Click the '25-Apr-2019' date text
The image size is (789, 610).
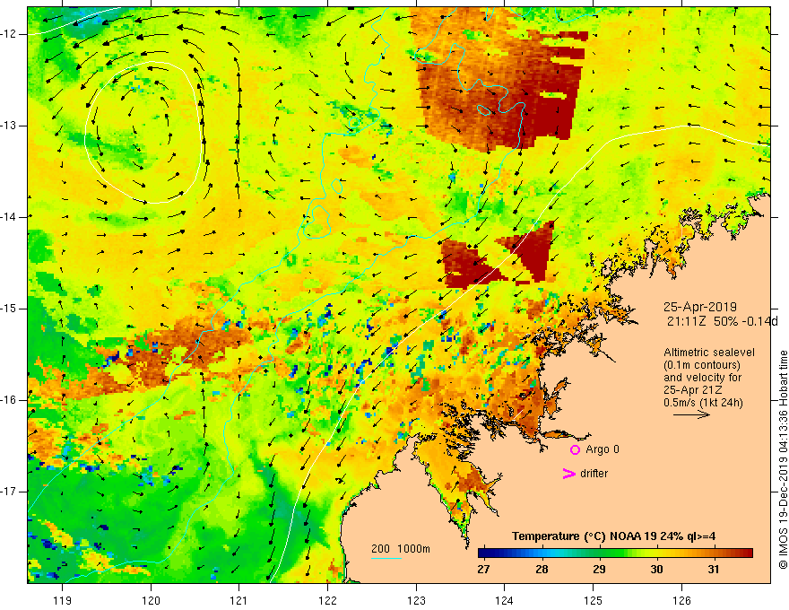pos(699,307)
